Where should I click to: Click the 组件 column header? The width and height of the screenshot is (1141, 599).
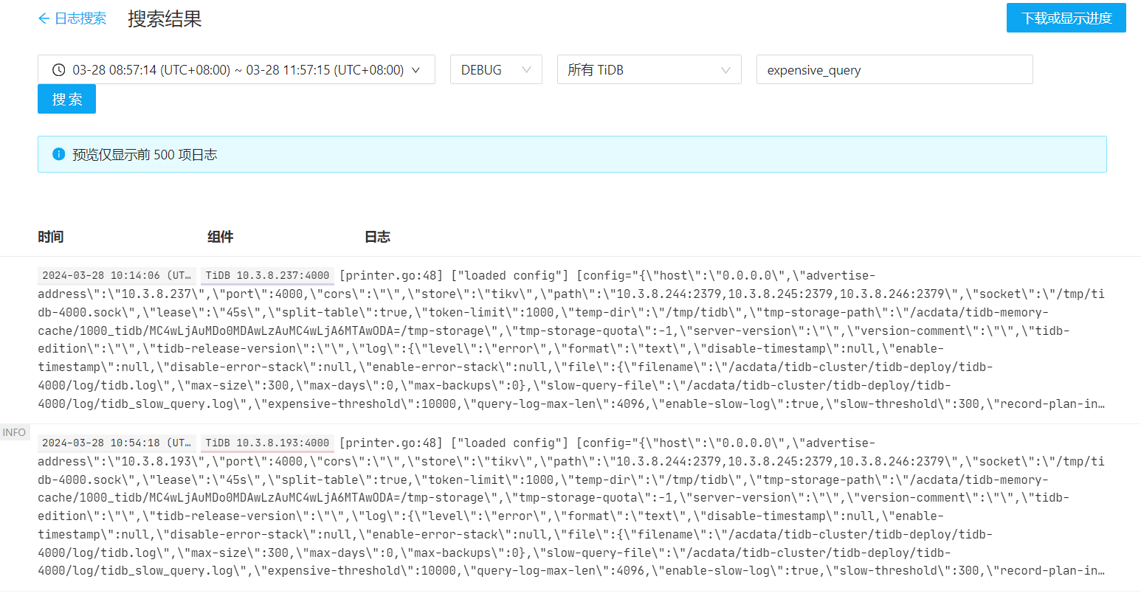pos(221,237)
